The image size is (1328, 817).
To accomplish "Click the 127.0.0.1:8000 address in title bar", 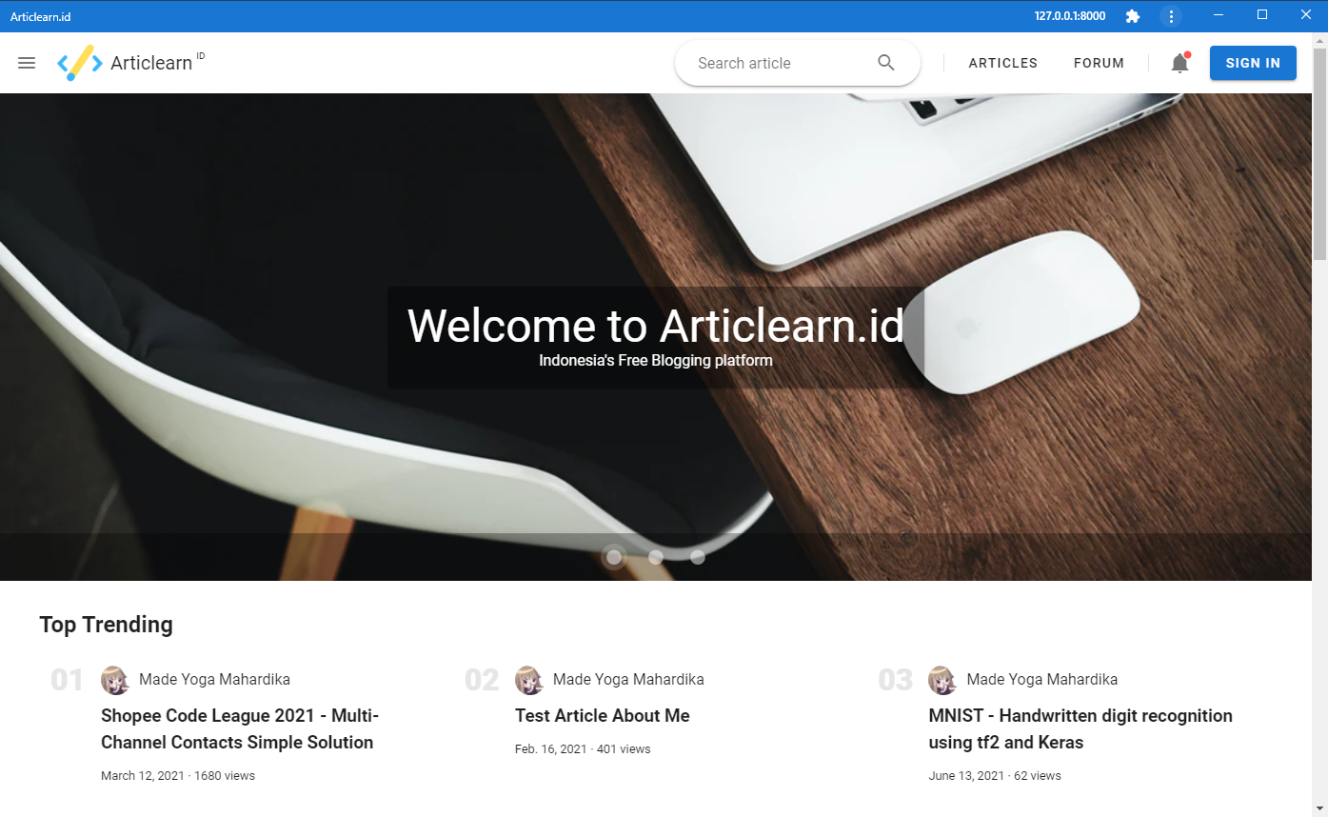I will (x=1070, y=16).
